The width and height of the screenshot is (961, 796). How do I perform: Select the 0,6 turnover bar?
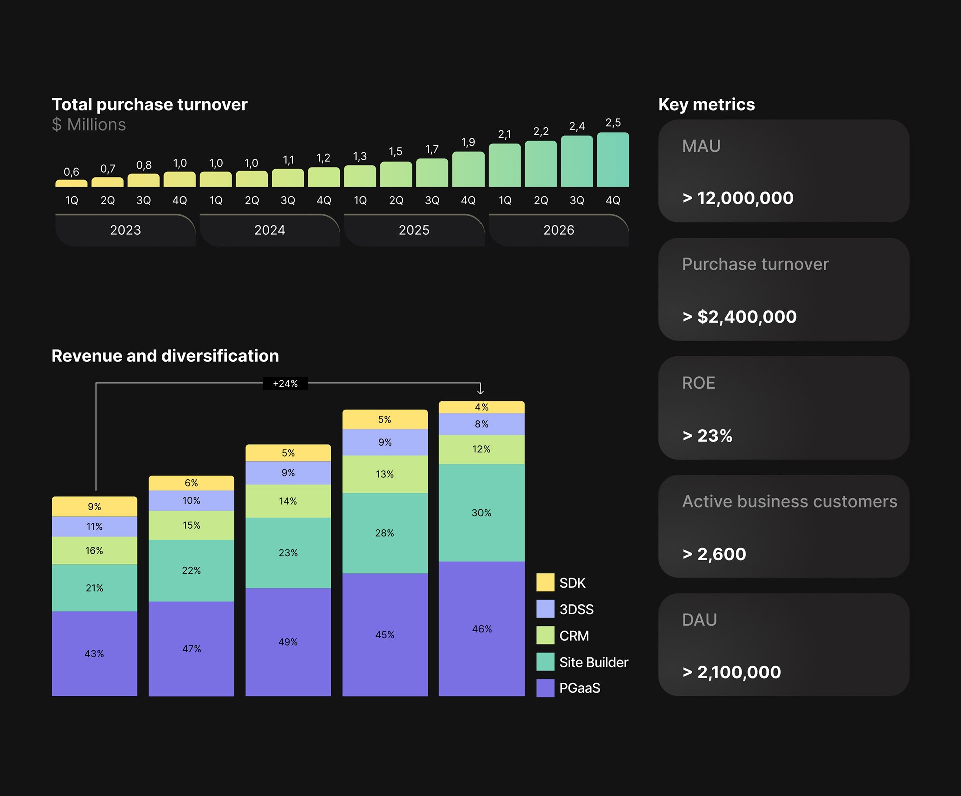point(71,183)
